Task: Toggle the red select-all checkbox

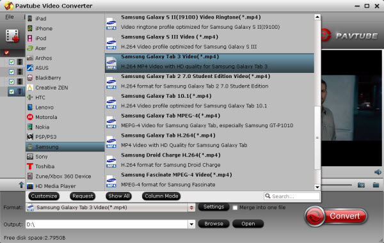Action: [6, 52]
